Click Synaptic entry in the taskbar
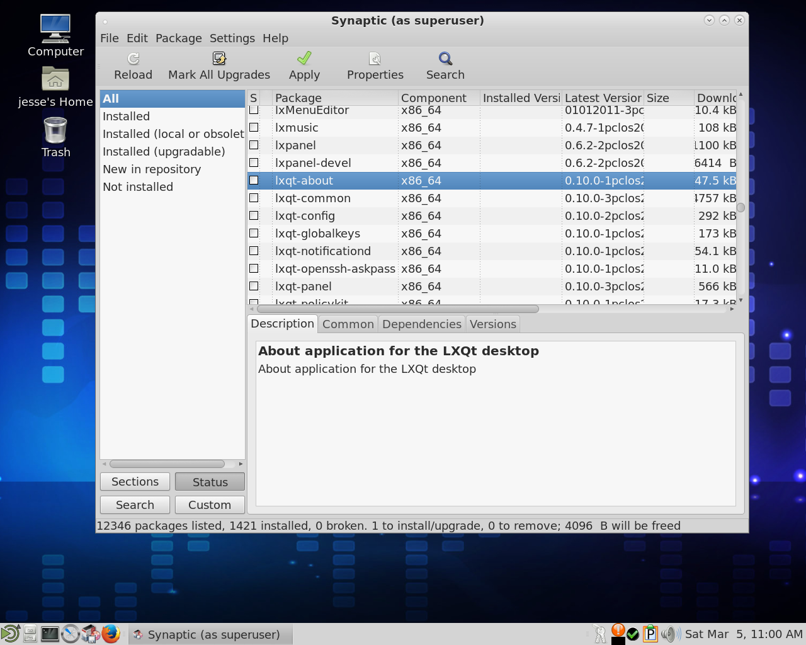 (x=210, y=634)
